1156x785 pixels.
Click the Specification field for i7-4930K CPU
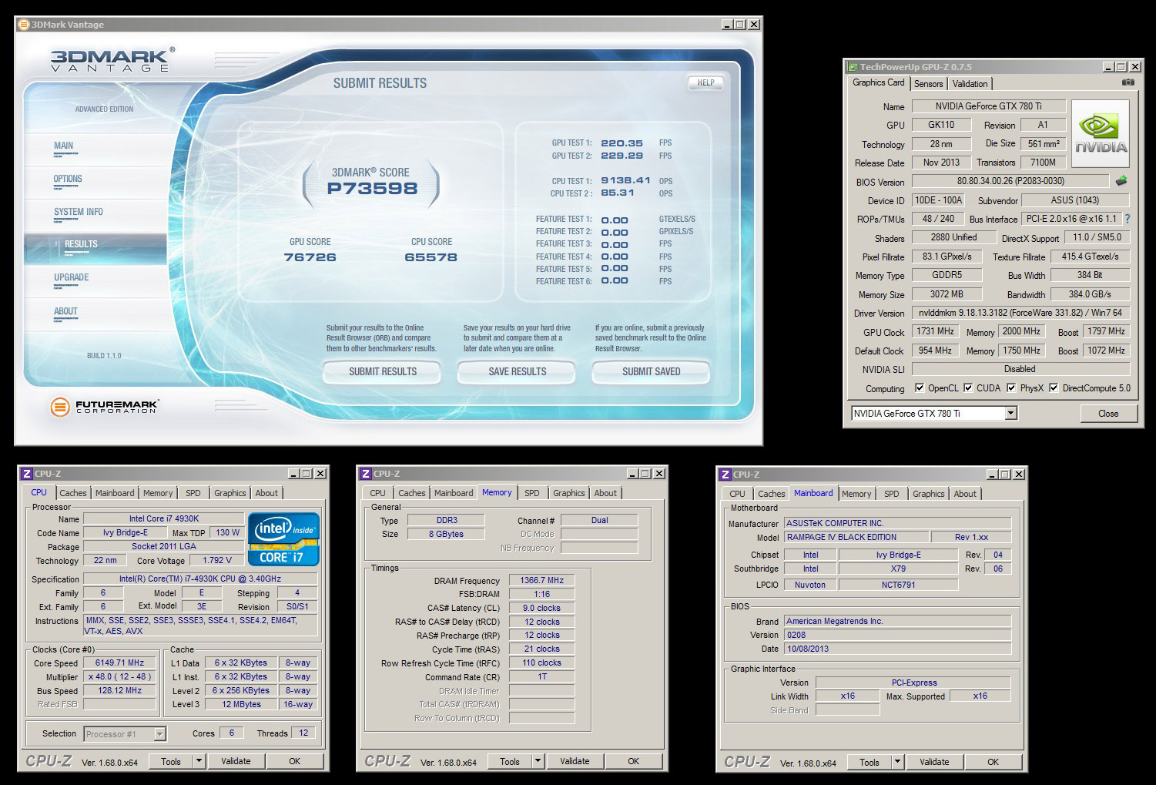click(x=200, y=579)
